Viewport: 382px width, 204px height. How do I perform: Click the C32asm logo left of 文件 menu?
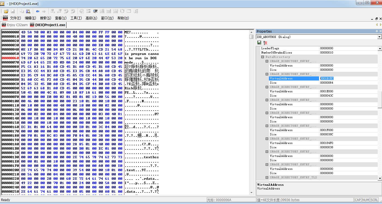5,18
